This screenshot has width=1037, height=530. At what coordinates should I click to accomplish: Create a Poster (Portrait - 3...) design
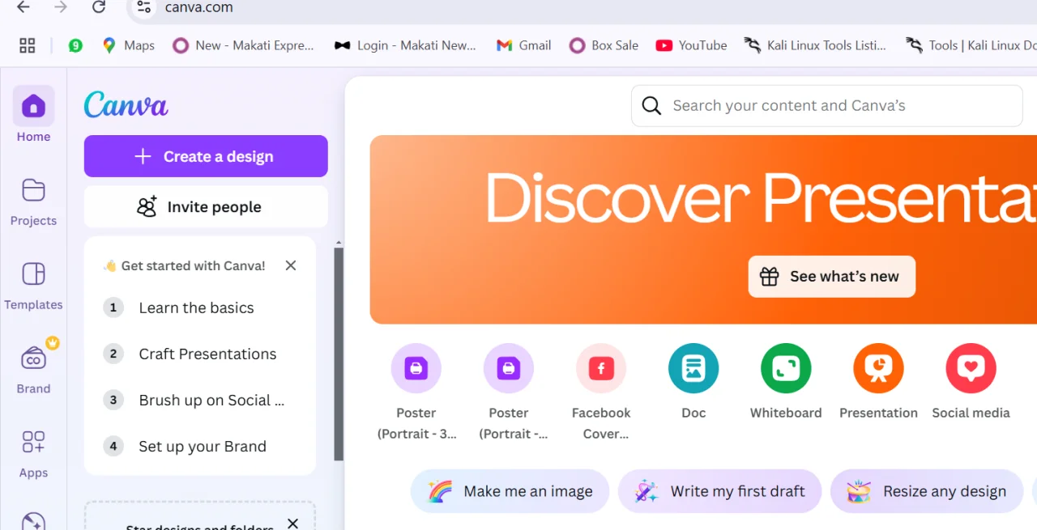[416, 392]
